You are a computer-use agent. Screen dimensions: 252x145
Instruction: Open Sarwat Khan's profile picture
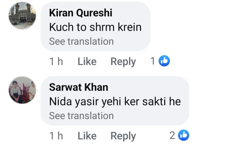[22, 90]
